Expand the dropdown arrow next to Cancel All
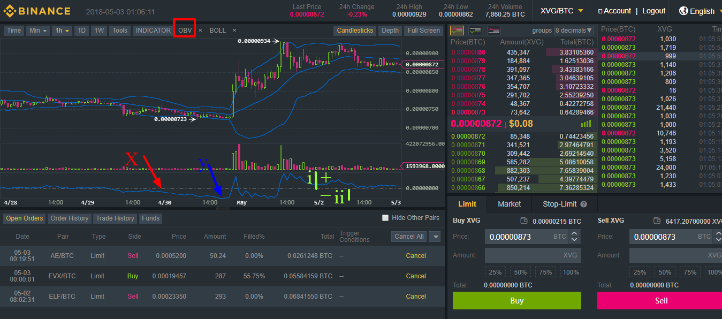Image resolution: width=722 pixels, height=319 pixels. (x=435, y=237)
